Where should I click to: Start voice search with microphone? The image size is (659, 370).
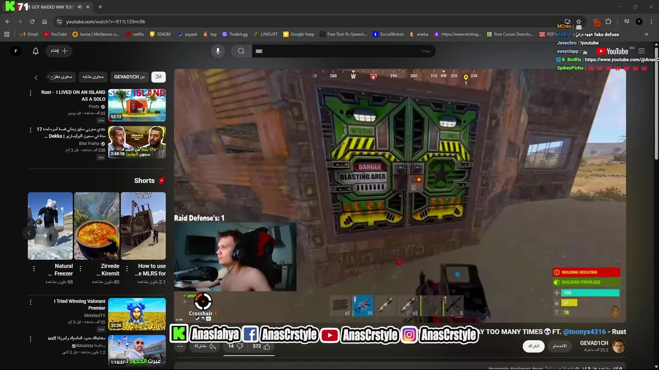coord(218,51)
